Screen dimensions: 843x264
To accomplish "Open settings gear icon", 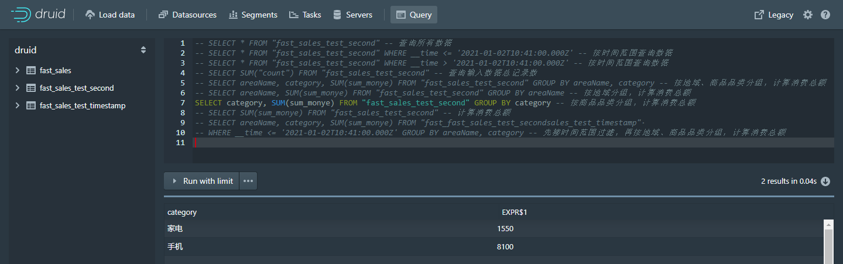I will tap(808, 15).
